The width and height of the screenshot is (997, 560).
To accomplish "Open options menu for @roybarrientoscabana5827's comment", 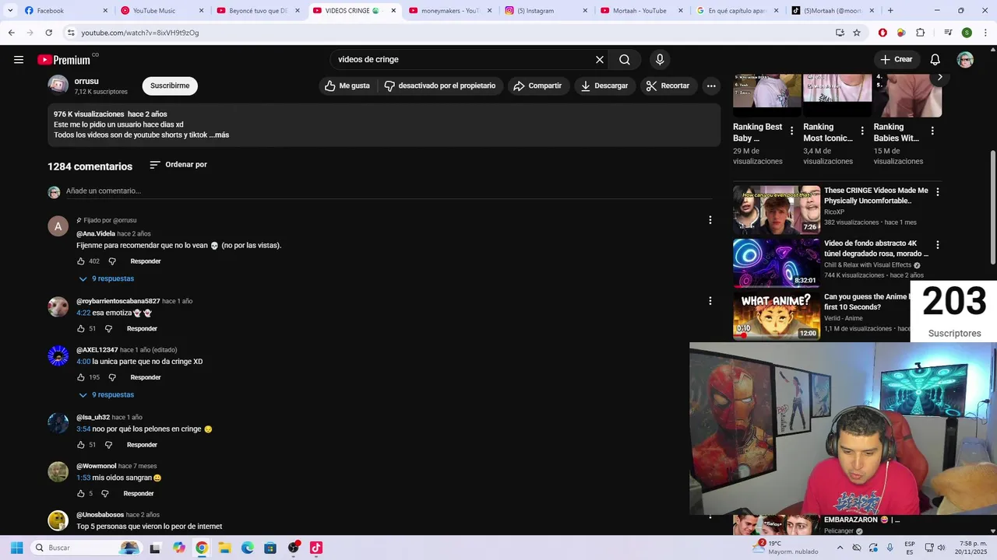I will pos(710,300).
